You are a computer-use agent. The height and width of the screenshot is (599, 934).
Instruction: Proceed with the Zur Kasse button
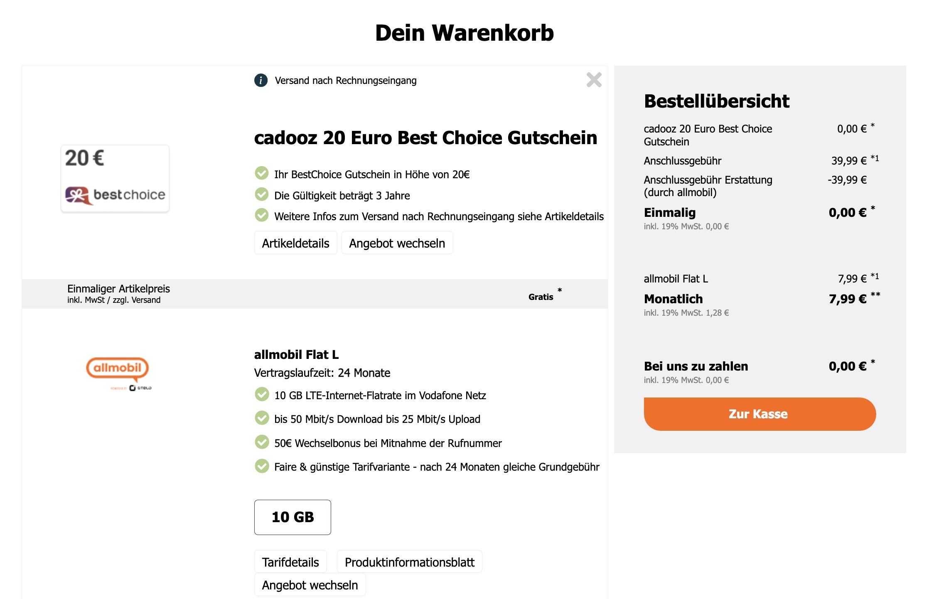759,414
